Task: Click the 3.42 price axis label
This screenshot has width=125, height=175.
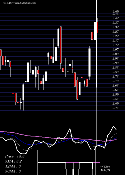Action: [x=115, y=18]
